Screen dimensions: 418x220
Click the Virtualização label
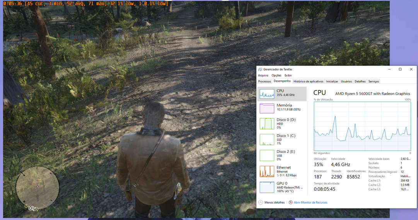coord(377,176)
